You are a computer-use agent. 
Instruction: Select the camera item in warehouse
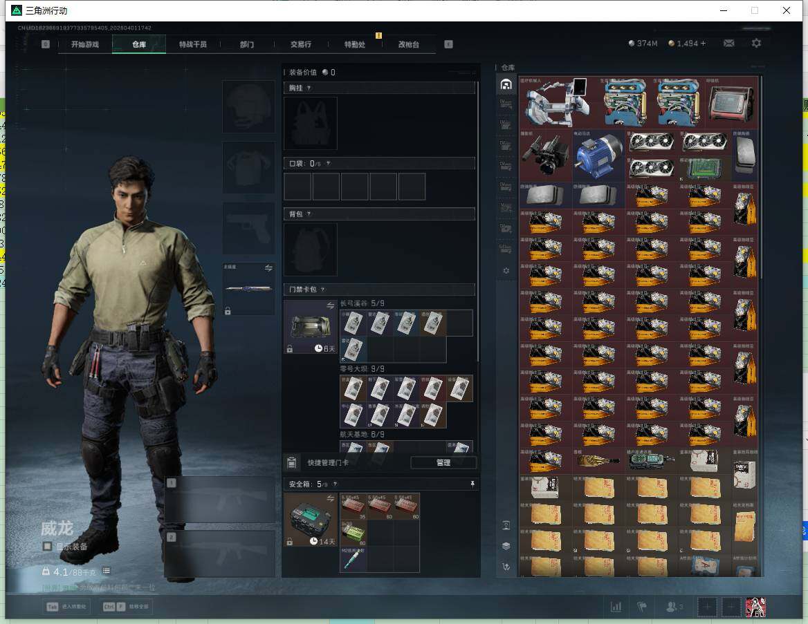click(546, 155)
